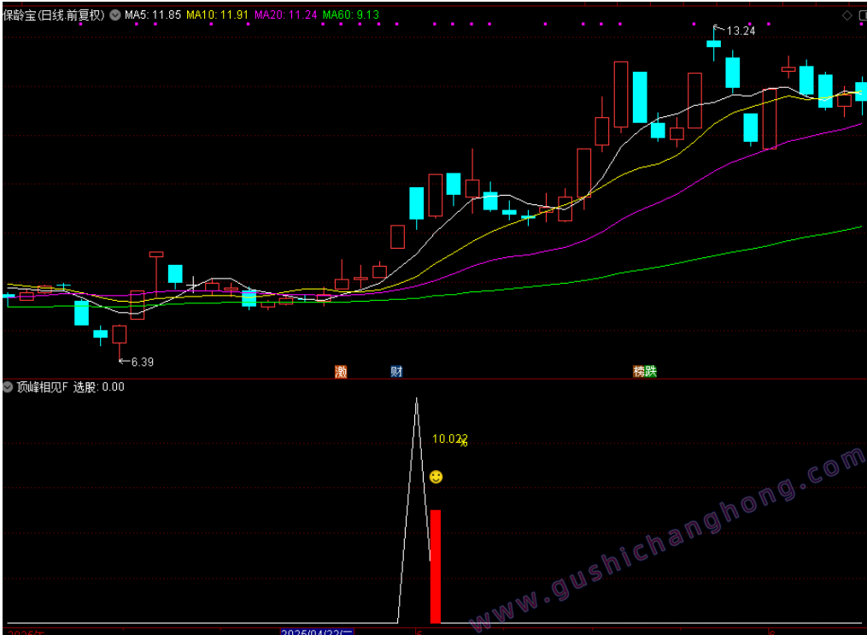This screenshot has height=635, width=867.
Task: Click the 13.24 high price label
Action: pyautogui.click(x=741, y=31)
